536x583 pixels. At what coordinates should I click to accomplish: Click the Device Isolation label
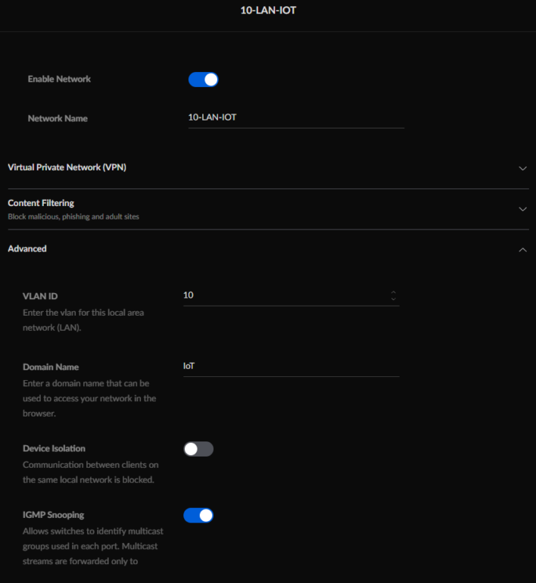click(x=54, y=448)
